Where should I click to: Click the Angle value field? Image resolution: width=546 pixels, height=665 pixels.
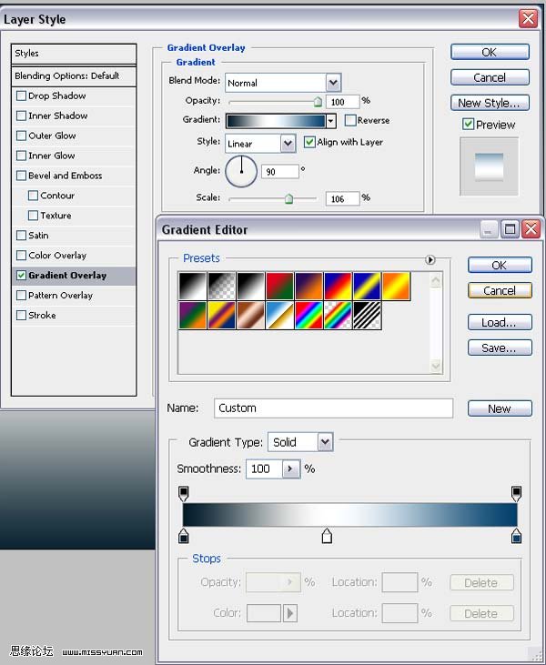point(279,171)
